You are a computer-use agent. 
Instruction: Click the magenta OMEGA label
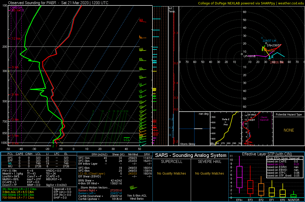(16, 8)
